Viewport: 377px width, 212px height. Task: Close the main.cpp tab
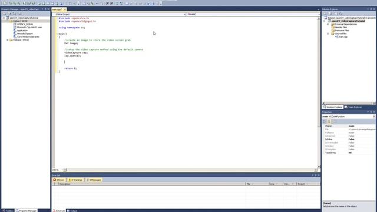(x=65, y=9)
